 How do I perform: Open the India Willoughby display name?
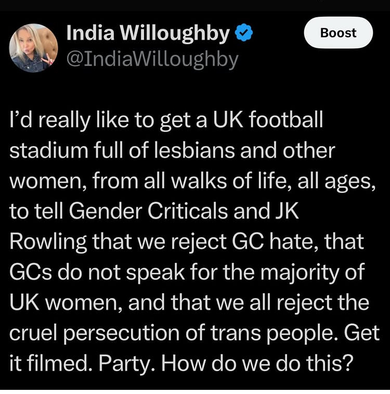[x=148, y=34]
